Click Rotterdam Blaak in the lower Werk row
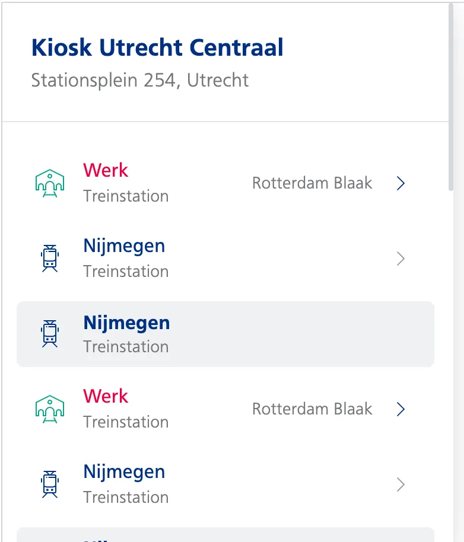464x542 pixels. (x=312, y=409)
